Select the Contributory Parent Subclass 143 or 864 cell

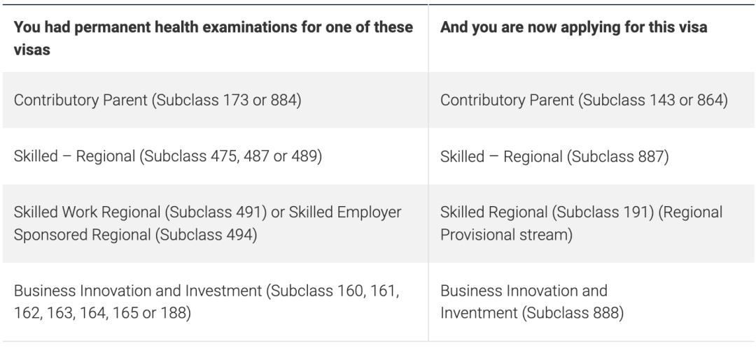click(584, 100)
